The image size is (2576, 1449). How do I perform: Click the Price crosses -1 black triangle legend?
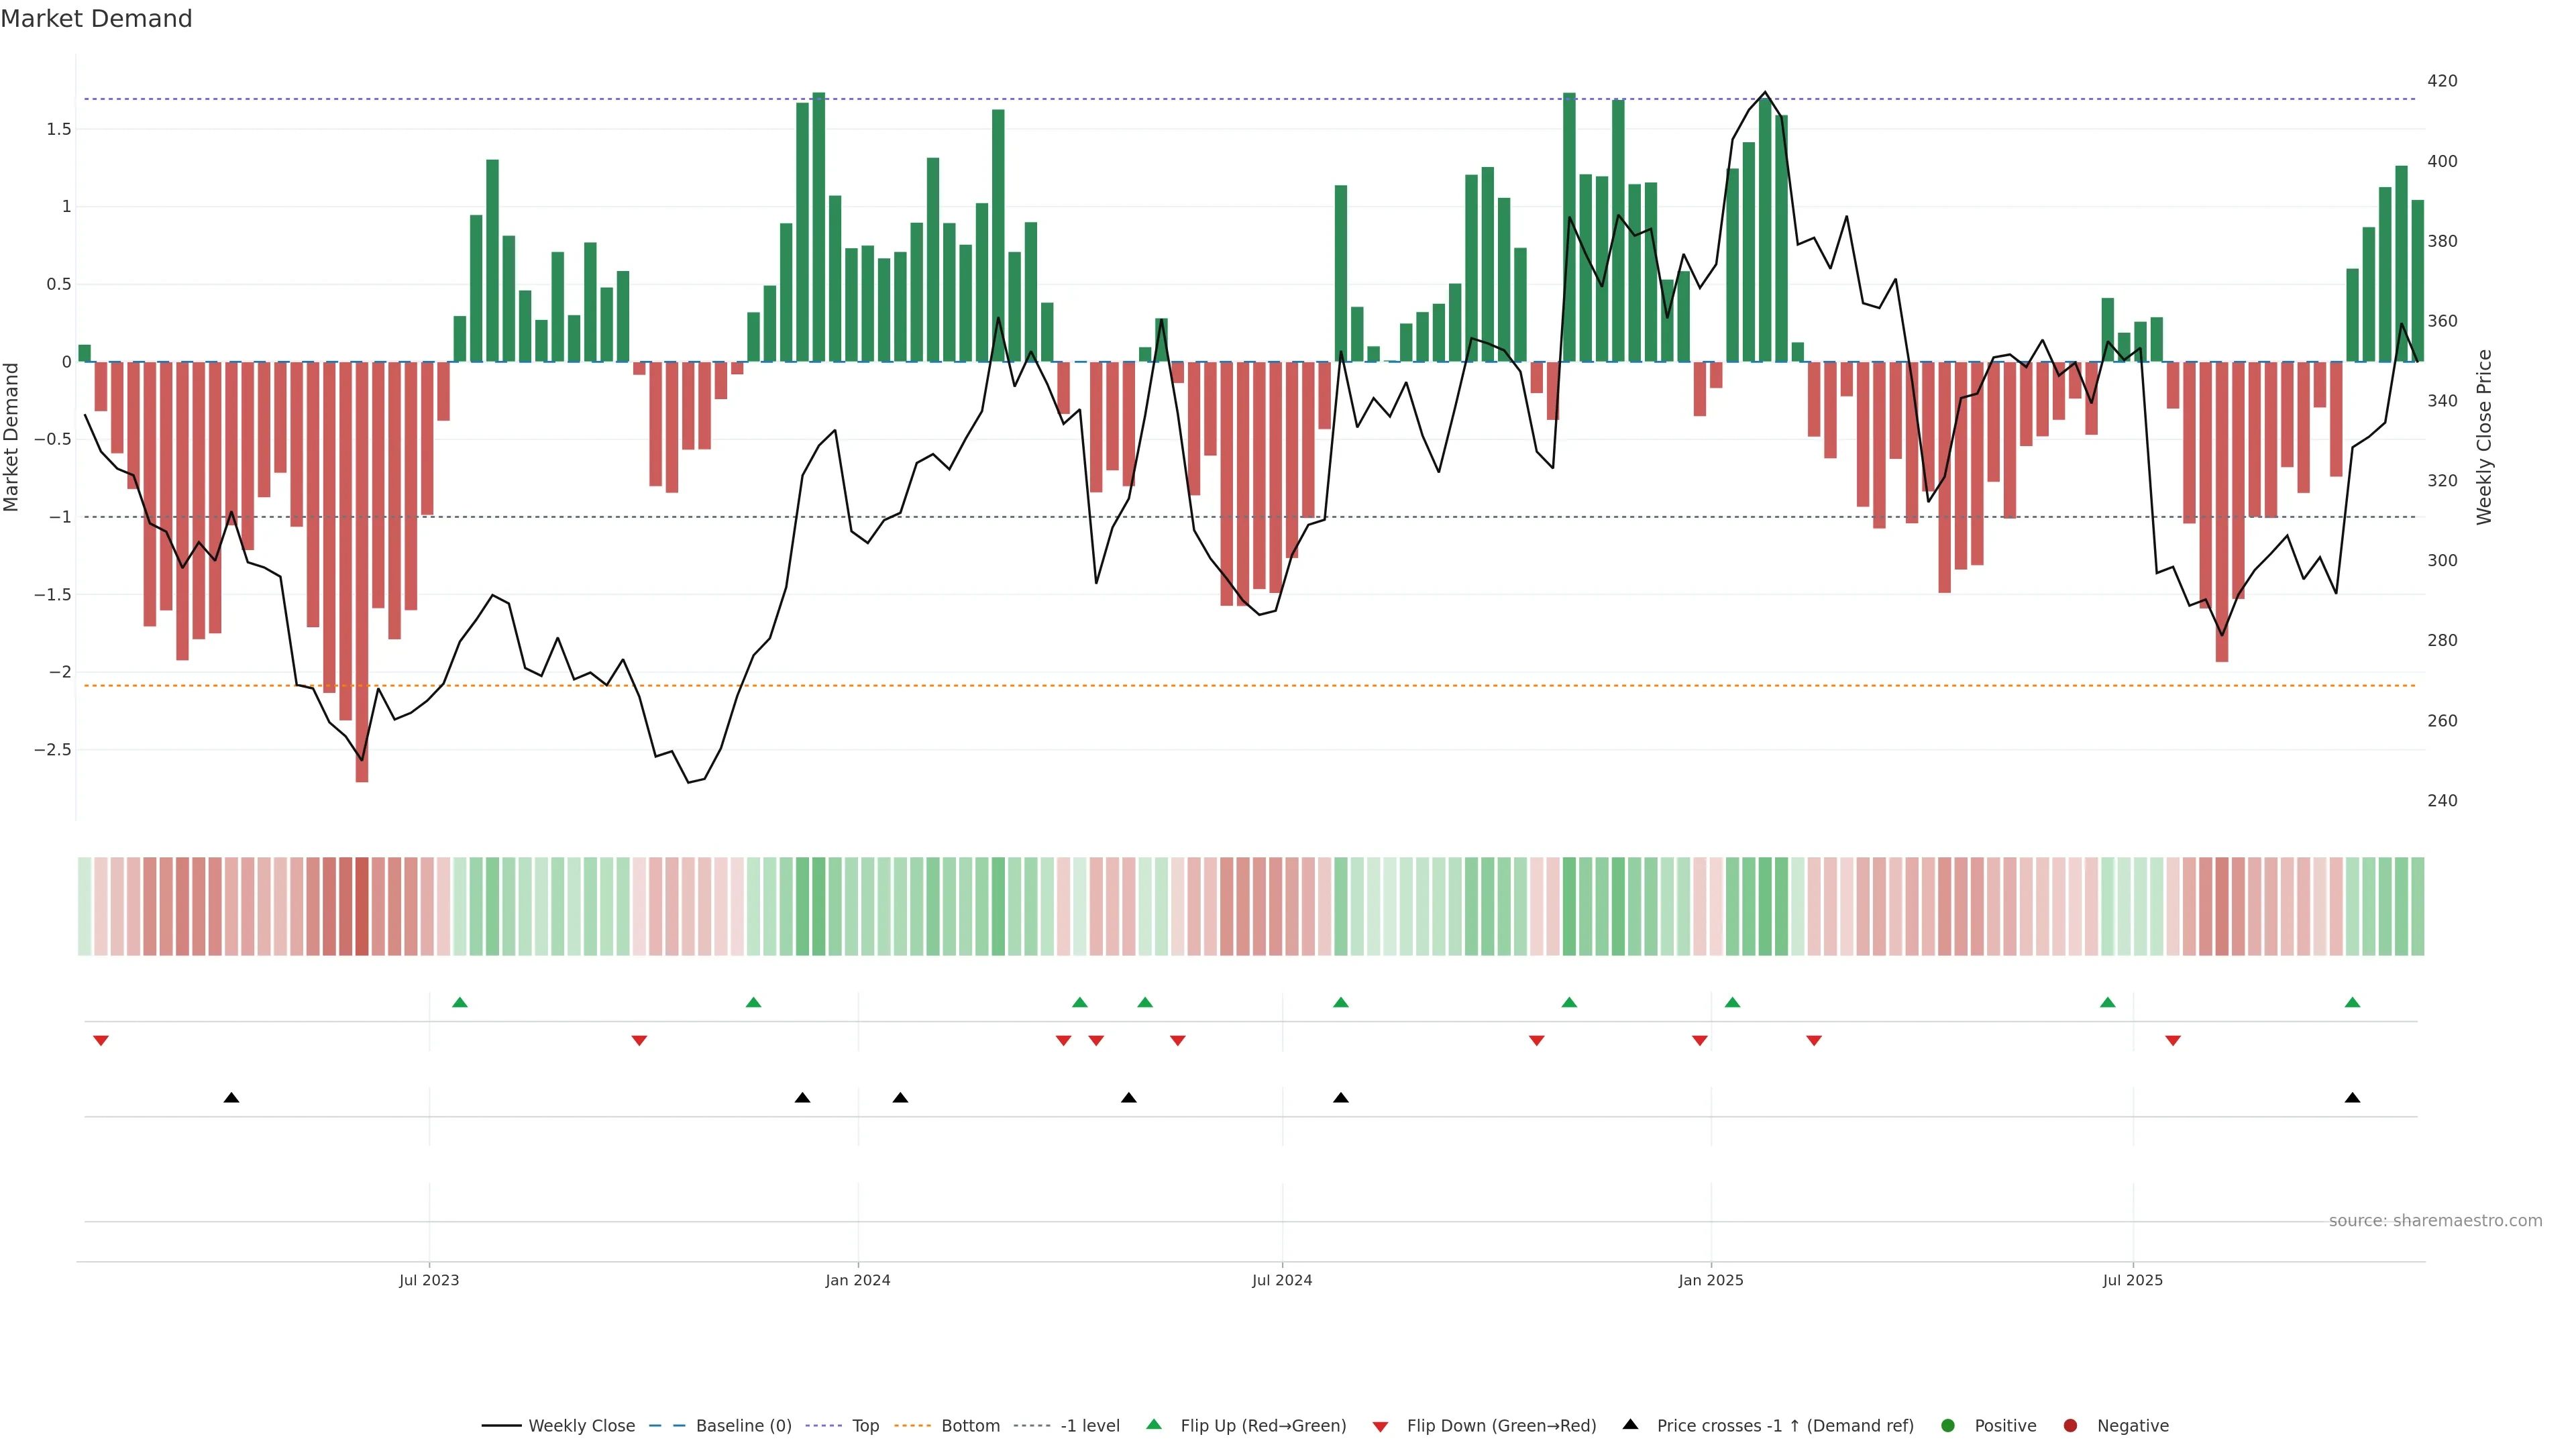1630,1424
